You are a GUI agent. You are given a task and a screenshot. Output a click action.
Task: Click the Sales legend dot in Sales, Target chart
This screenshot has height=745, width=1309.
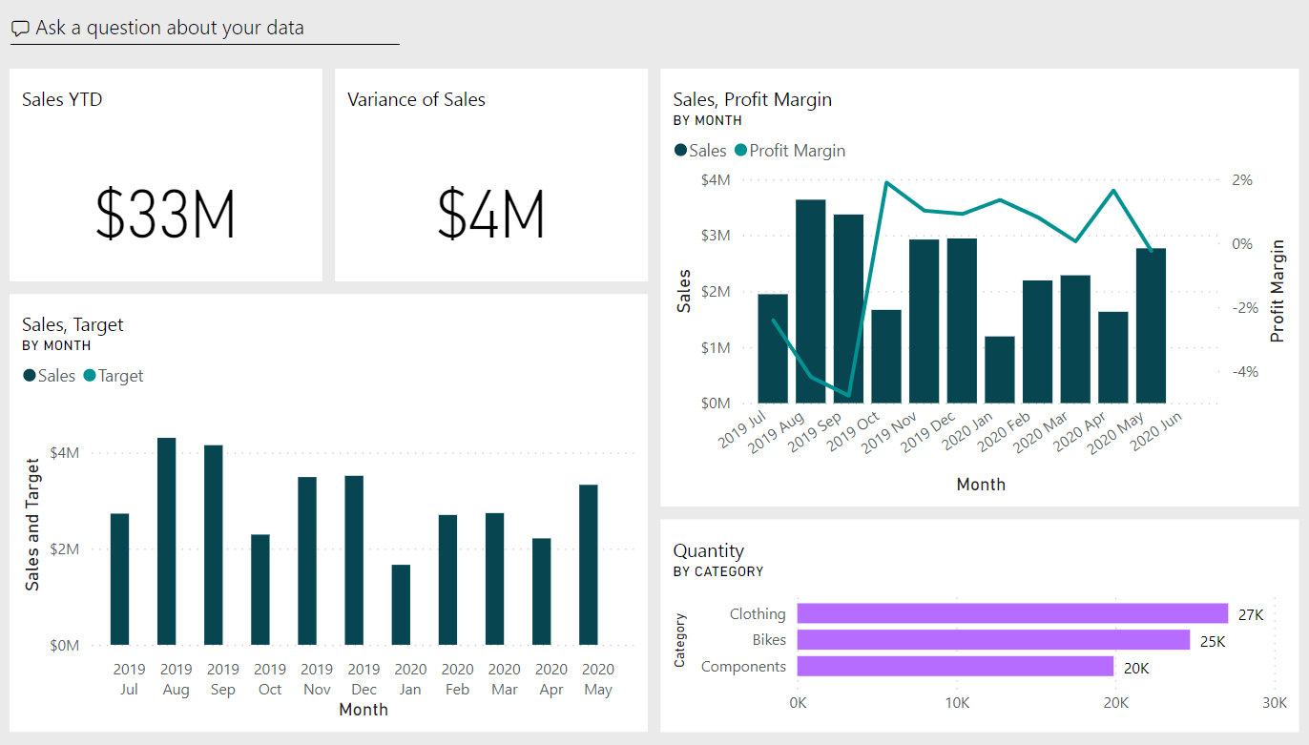click(x=29, y=376)
